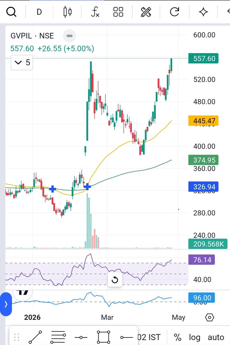This screenshot has width=230, height=345.
Task: Click the blue plus marker near volume spike
Action: coord(87,187)
